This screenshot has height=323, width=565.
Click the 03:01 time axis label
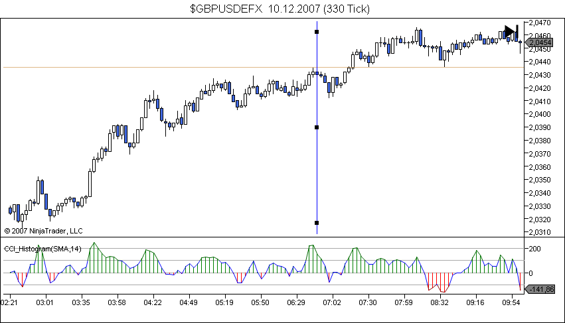point(44,302)
